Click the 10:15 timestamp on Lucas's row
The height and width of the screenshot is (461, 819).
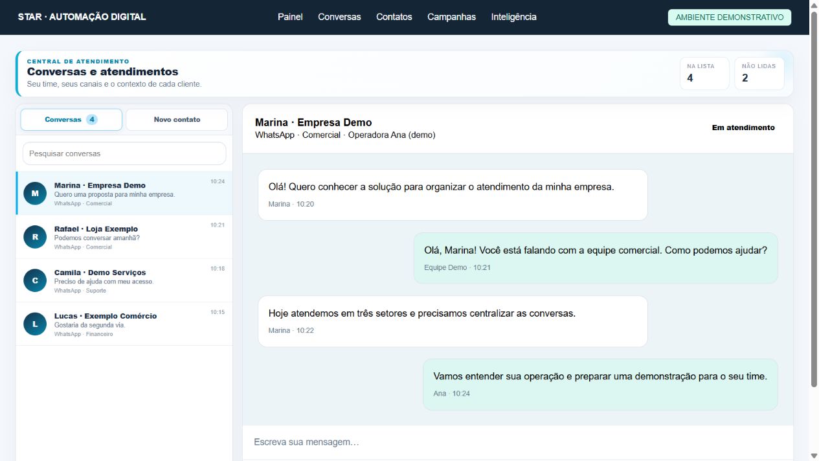click(218, 312)
